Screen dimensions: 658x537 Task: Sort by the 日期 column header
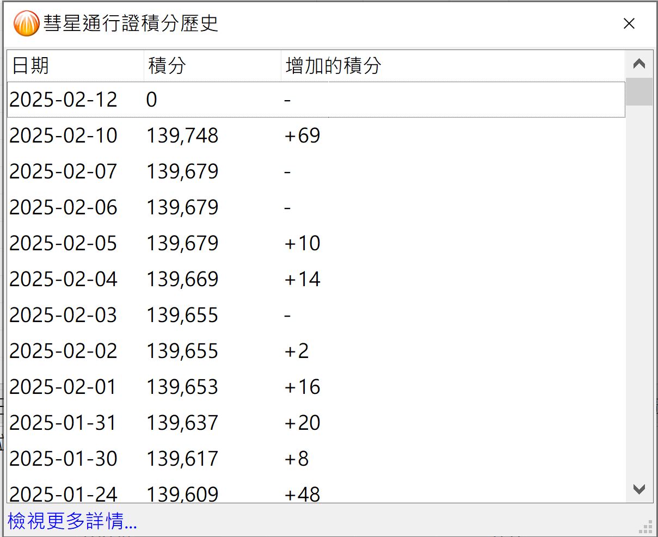pyautogui.click(x=76, y=66)
